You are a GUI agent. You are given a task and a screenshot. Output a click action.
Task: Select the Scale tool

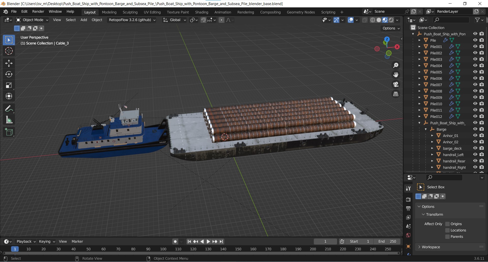coord(9,85)
